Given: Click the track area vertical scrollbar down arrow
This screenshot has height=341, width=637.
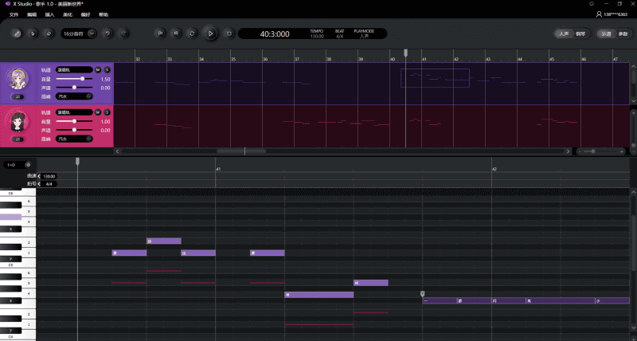Looking at the screenshot, I should tap(633, 101).
